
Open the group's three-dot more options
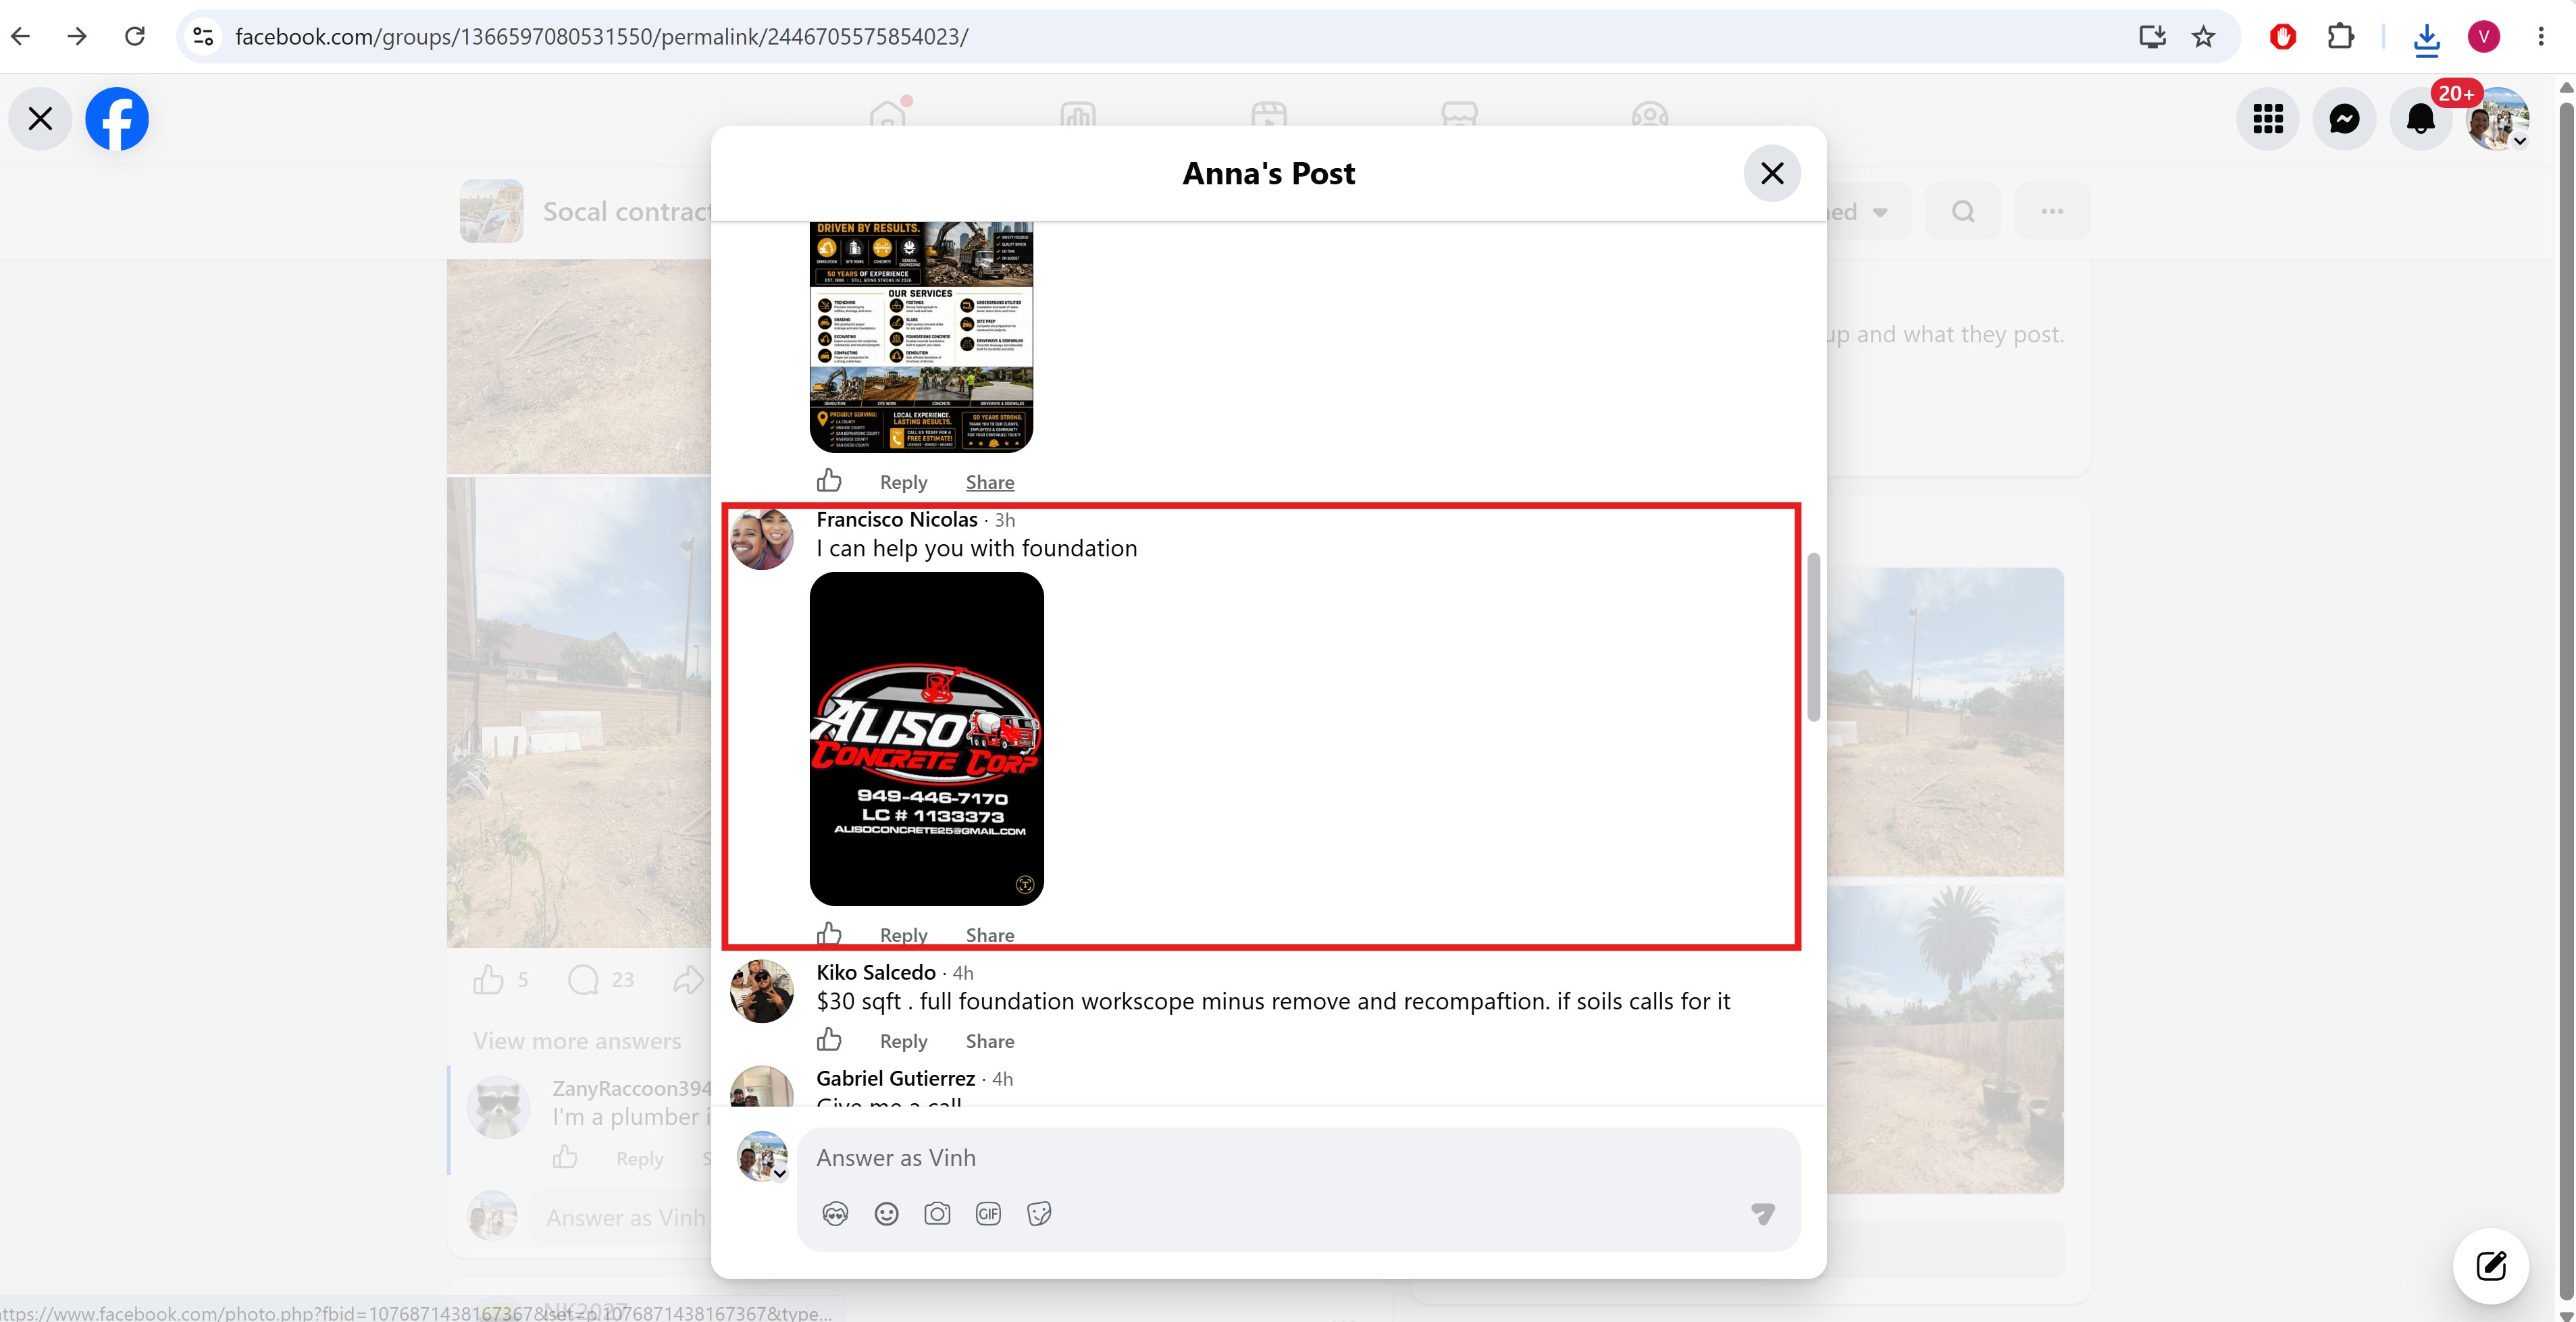tap(2052, 212)
